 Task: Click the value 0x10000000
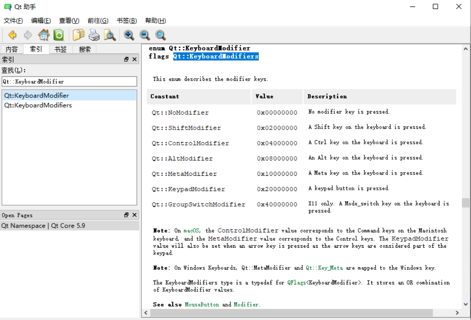click(277, 174)
